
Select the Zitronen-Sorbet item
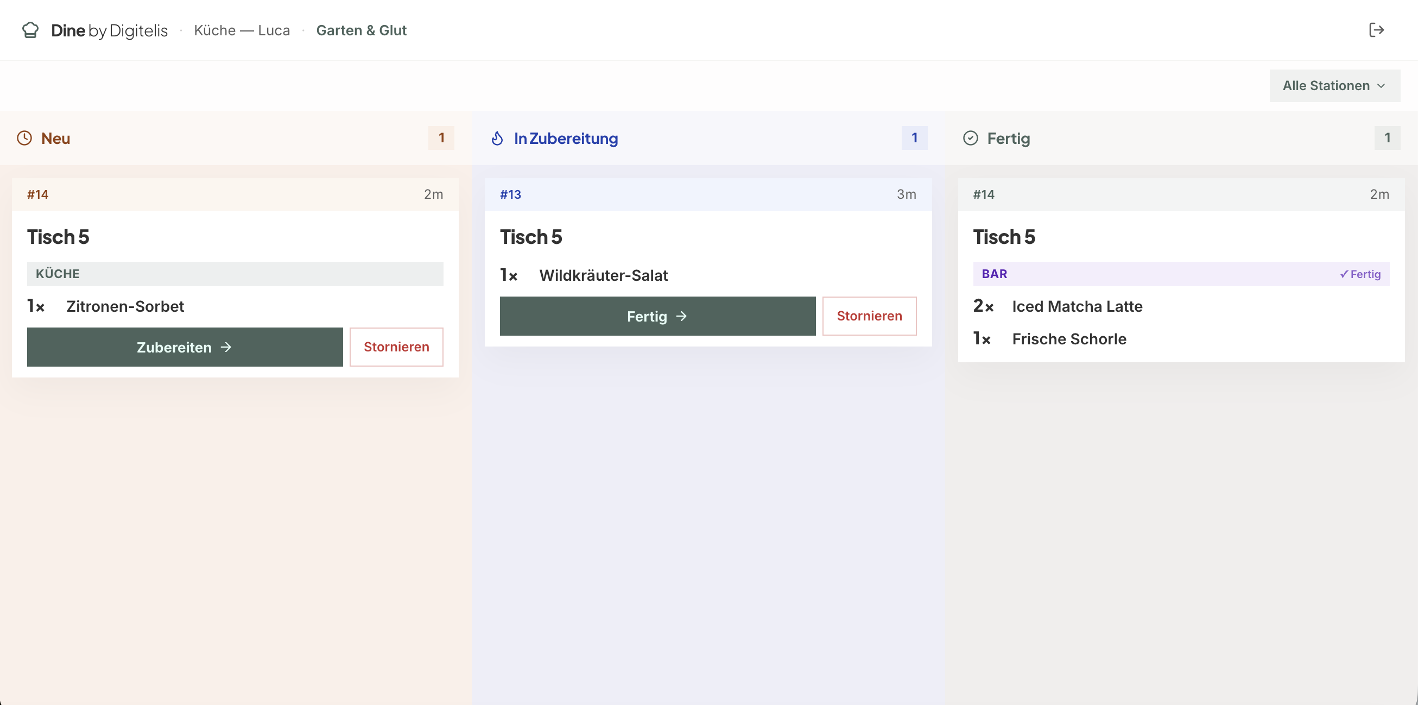click(x=125, y=306)
